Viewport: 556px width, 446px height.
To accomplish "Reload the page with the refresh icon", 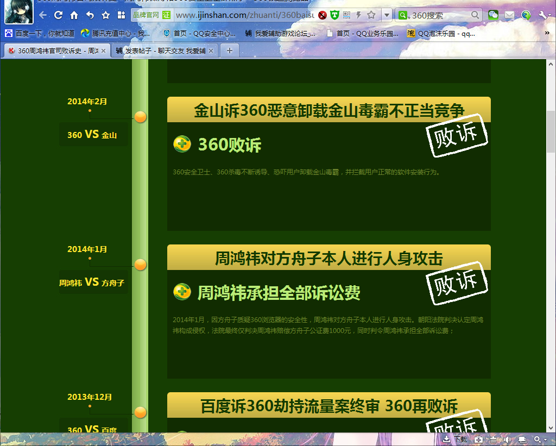I will tap(58, 15).
